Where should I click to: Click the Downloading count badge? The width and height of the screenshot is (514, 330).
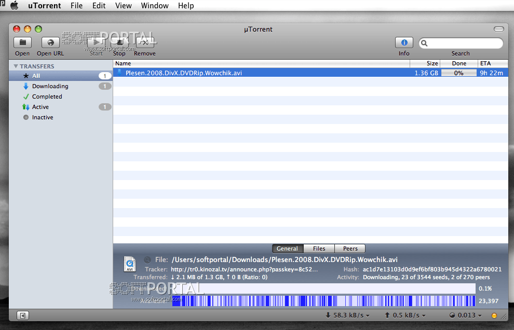click(105, 86)
